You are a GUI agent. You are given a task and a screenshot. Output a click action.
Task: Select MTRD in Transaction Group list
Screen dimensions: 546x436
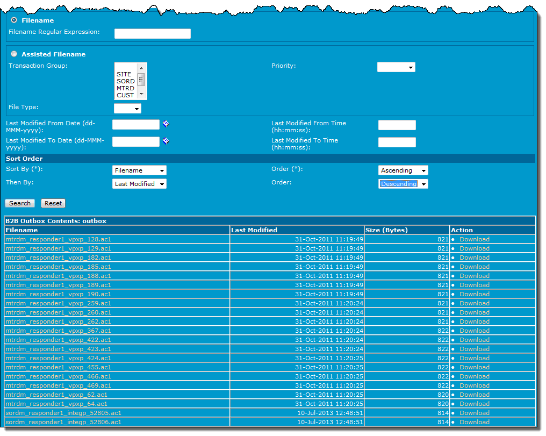pyautogui.click(x=126, y=88)
